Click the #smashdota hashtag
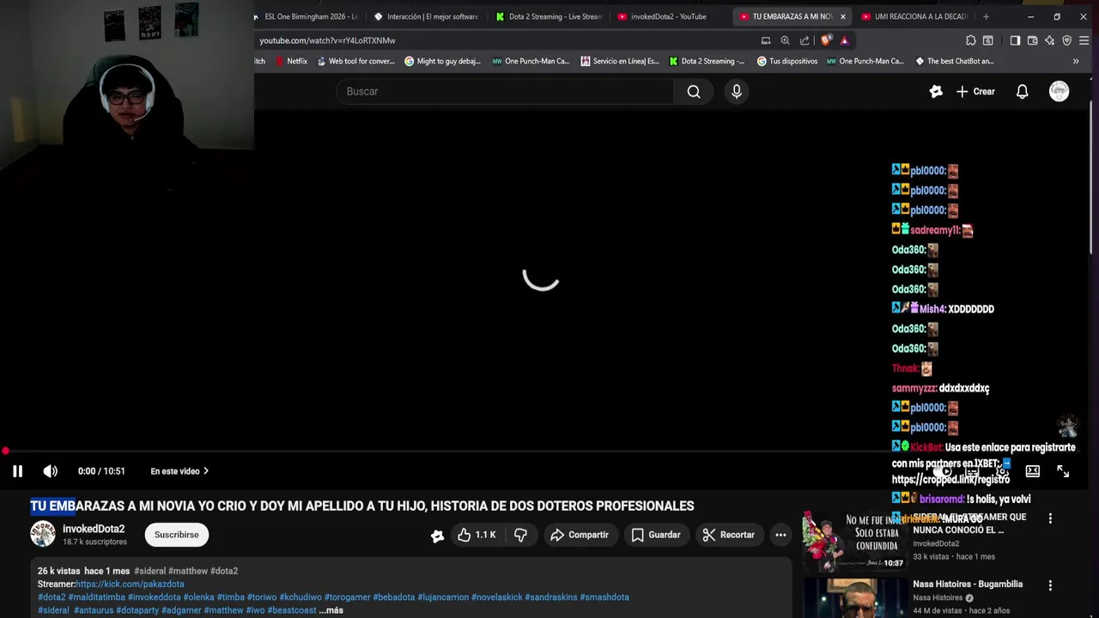Screen dimensions: 1099x618 coord(604,597)
